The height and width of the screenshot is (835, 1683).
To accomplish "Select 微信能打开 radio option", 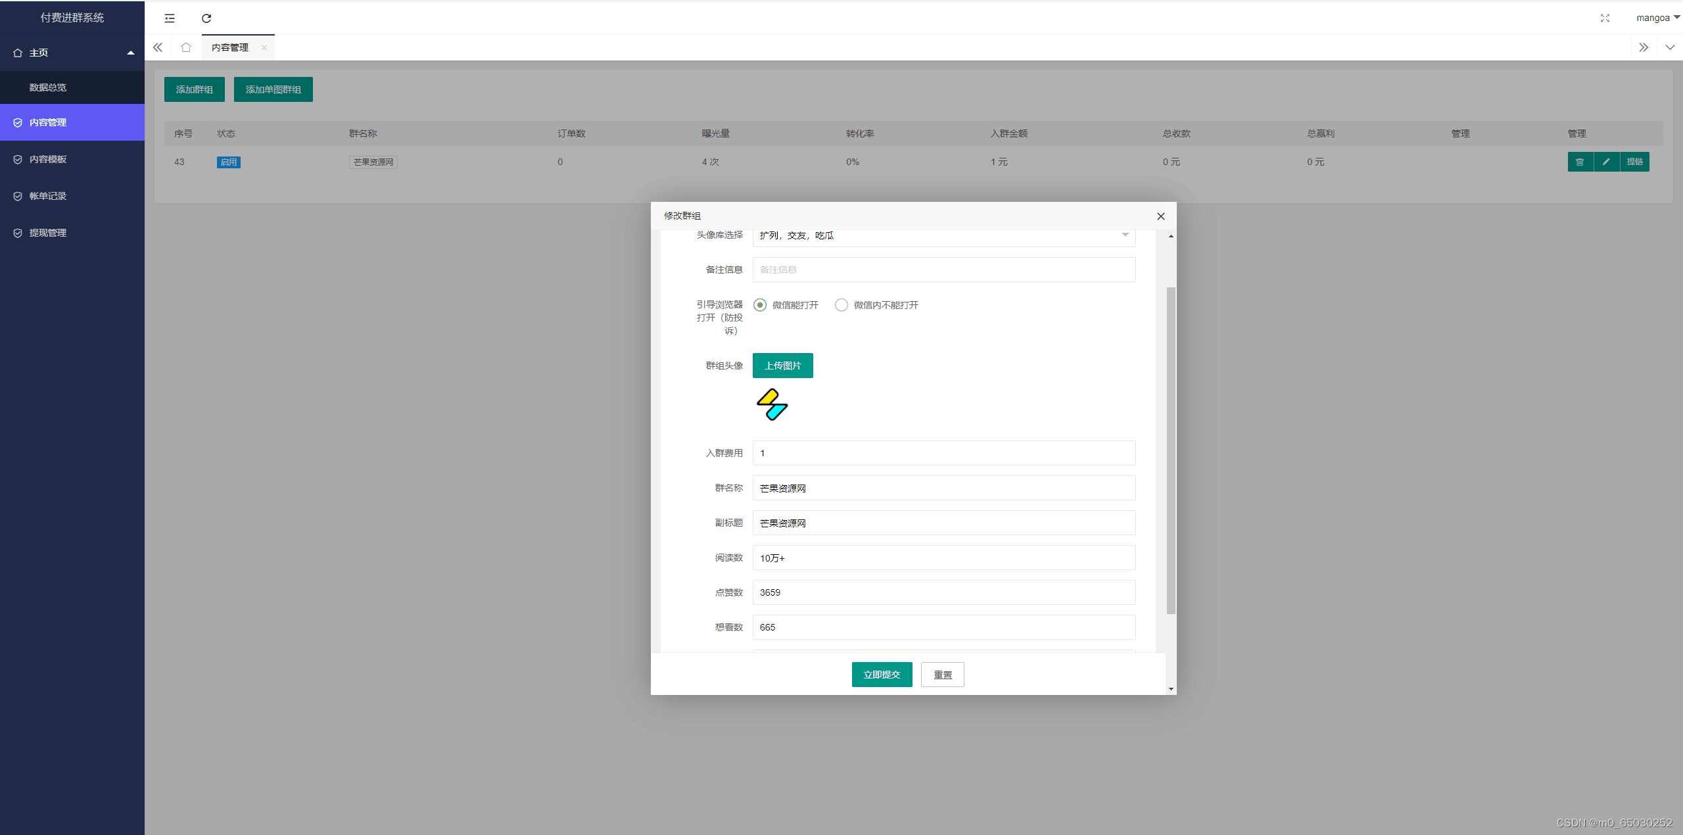I will pos(761,305).
